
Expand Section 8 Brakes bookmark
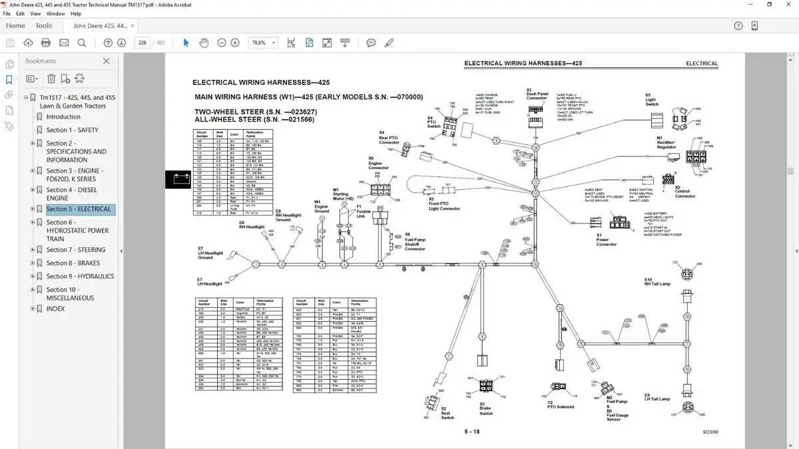(x=33, y=263)
